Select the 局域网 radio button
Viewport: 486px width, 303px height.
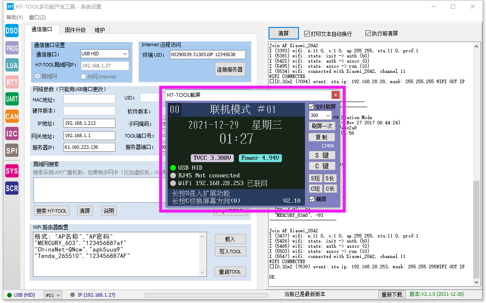click(37, 76)
